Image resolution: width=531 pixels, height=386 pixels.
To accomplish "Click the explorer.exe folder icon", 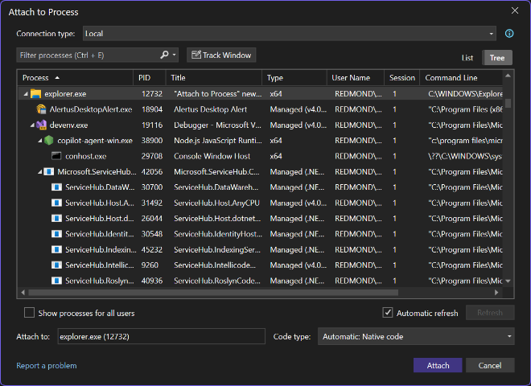I will pos(35,94).
